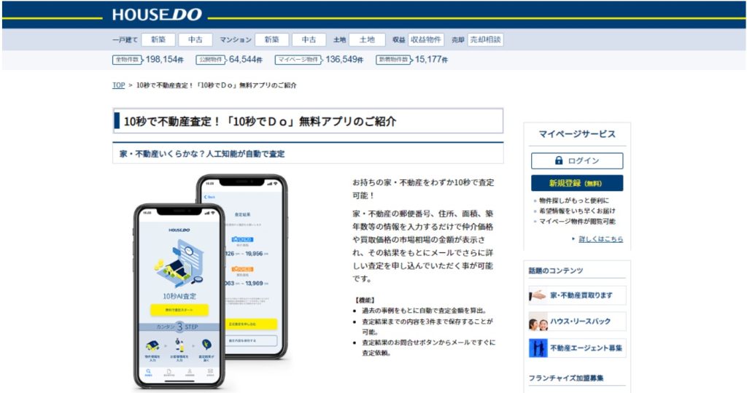Click フランチャイズ加盟募集 heading
The width and height of the screenshot is (747, 393).
pyautogui.click(x=566, y=378)
